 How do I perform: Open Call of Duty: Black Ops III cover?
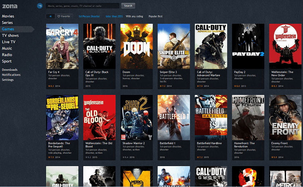point(99,46)
